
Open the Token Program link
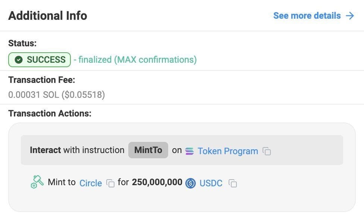(x=228, y=151)
